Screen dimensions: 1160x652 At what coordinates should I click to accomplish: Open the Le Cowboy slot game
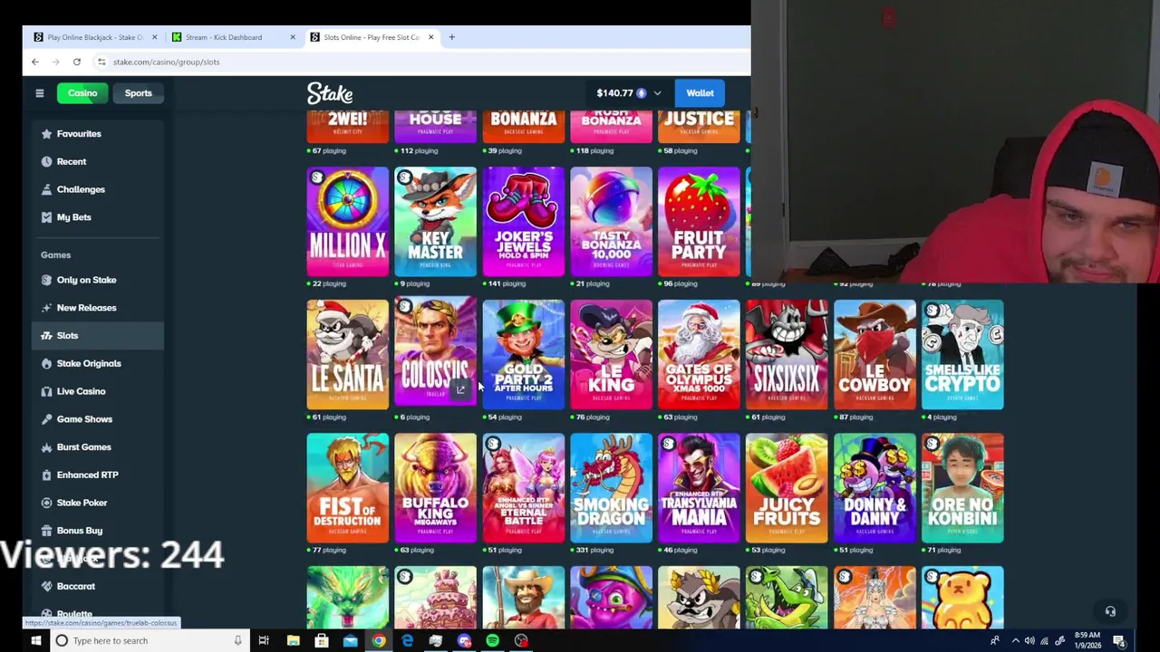pos(875,355)
